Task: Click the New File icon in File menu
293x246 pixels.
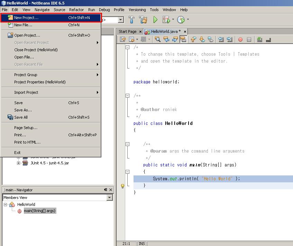Action: [10, 25]
